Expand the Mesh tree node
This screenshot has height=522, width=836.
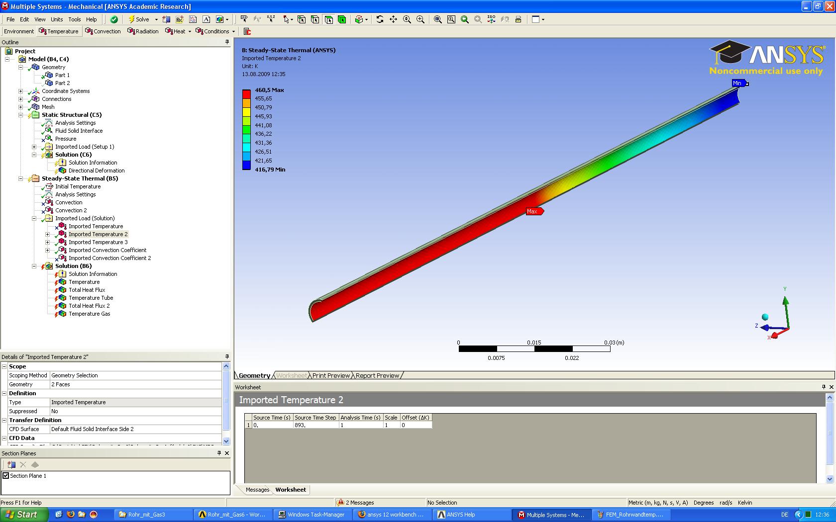(x=21, y=107)
